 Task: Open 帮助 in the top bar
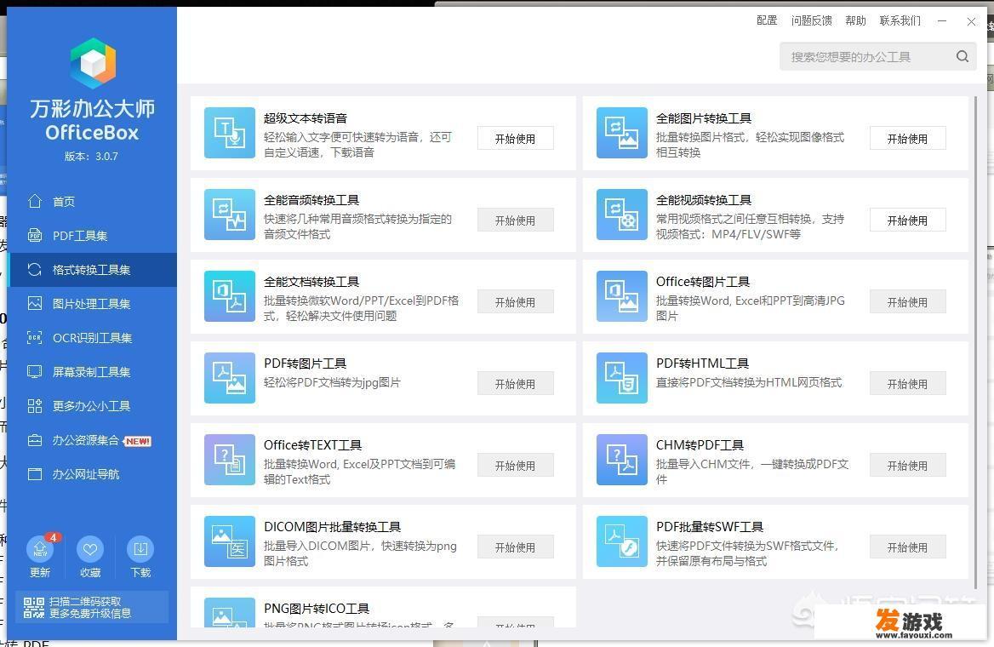point(856,21)
